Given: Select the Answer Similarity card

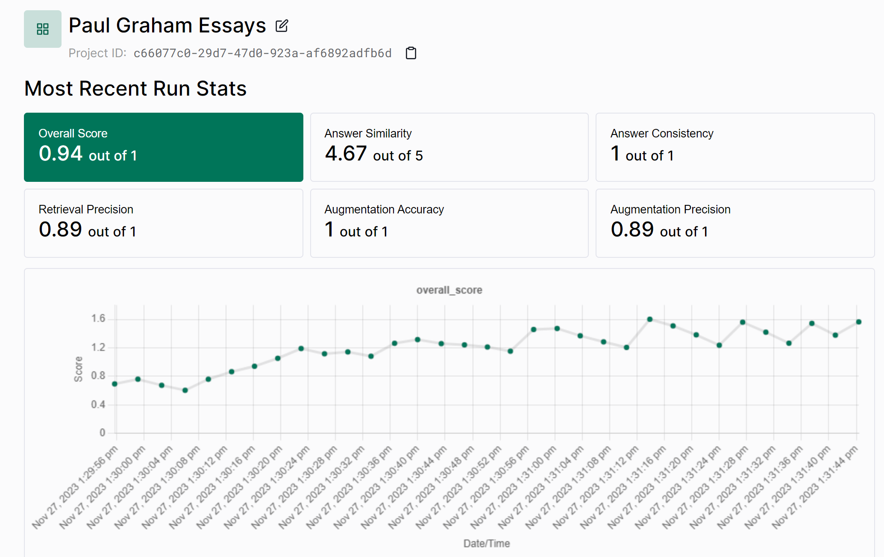Looking at the screenshot, I should click(449, 147).
